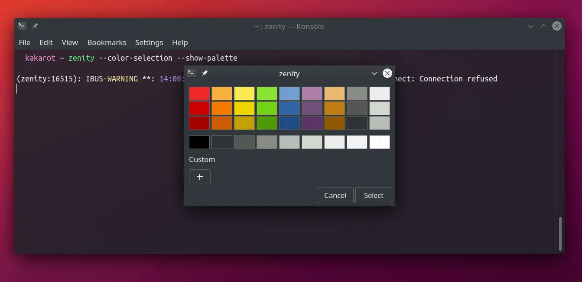Click the Konsole vertical scrollbar handle
Viewport: 582px width, 282px height.
point(560,233)
